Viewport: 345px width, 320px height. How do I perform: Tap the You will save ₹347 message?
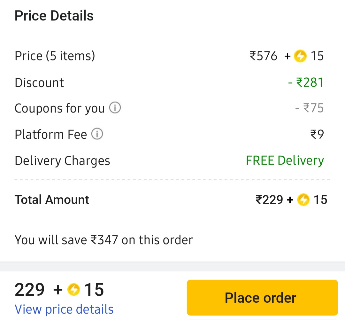pos(104,240)
